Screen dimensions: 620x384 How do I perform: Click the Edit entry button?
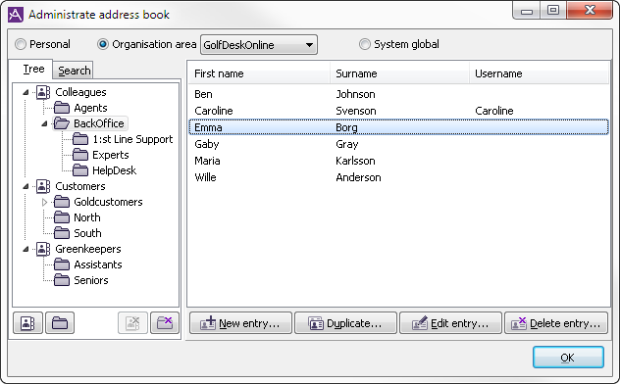(450, 323)
